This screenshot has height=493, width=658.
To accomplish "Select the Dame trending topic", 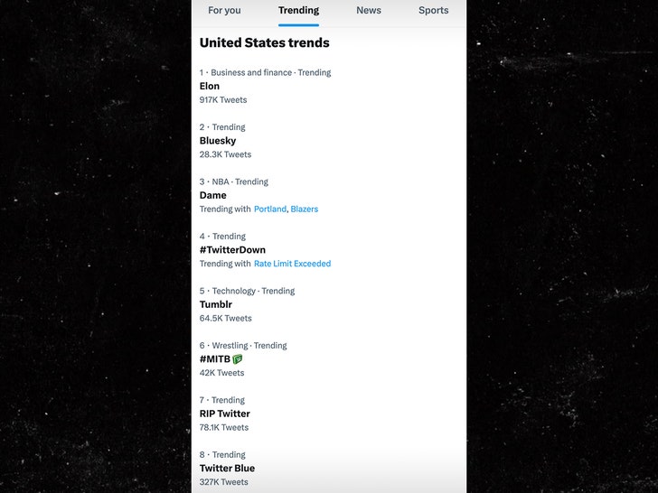I will pos(213,195).
